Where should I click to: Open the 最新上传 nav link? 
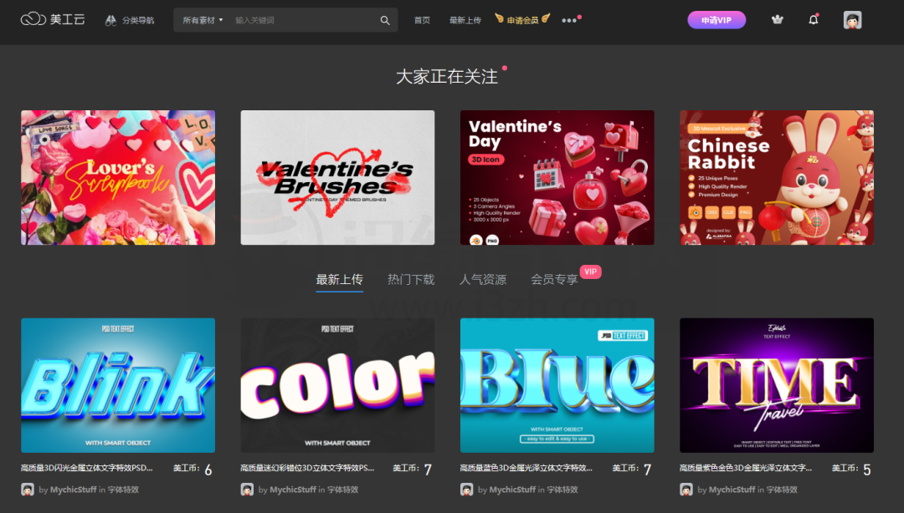click(x=465, y=20)
